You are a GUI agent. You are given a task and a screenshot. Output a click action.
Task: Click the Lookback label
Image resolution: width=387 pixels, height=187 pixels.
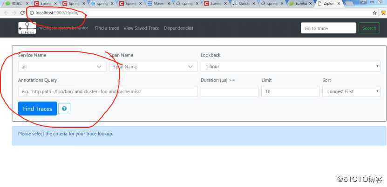coord(210,55)
